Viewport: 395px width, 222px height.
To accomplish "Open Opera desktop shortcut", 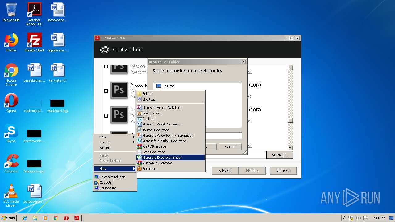I will [11, 103].
